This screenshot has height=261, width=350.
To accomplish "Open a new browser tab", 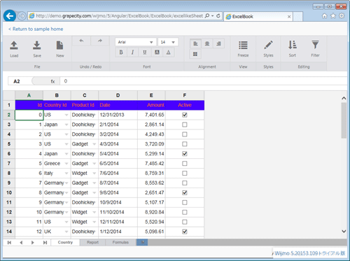I will coord(297,16).
